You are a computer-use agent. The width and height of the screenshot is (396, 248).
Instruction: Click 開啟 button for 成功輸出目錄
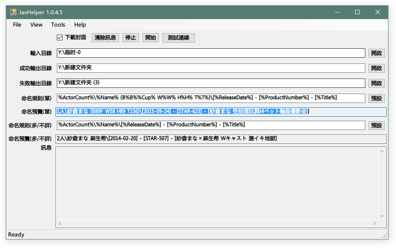[376, 68]
